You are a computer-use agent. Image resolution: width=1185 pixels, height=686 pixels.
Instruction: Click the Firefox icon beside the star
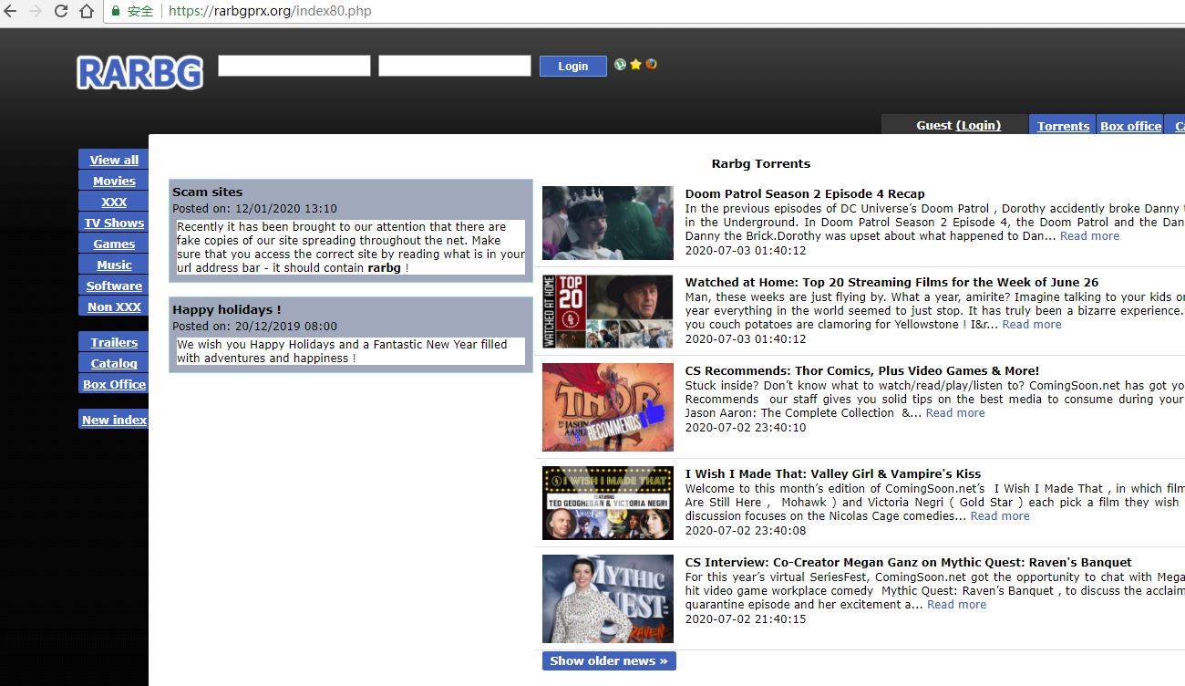click(651, 65)
